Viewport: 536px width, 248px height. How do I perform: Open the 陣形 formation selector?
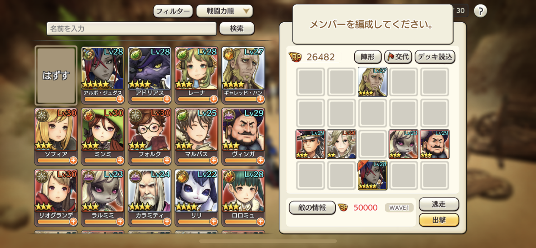click(x=368, y=57)
